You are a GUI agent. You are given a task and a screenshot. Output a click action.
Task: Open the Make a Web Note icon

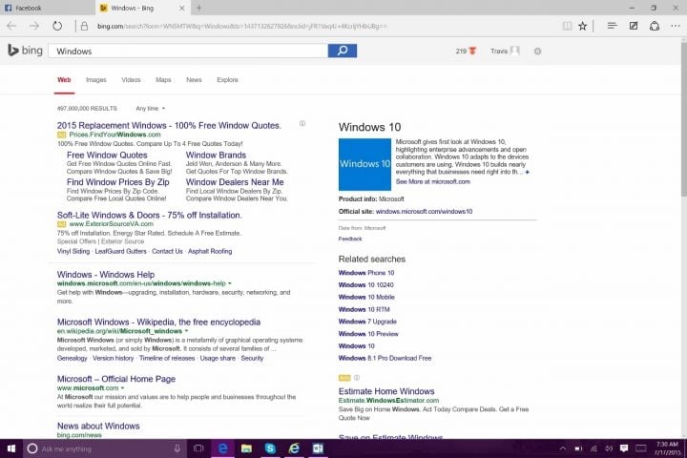point(634,26)
